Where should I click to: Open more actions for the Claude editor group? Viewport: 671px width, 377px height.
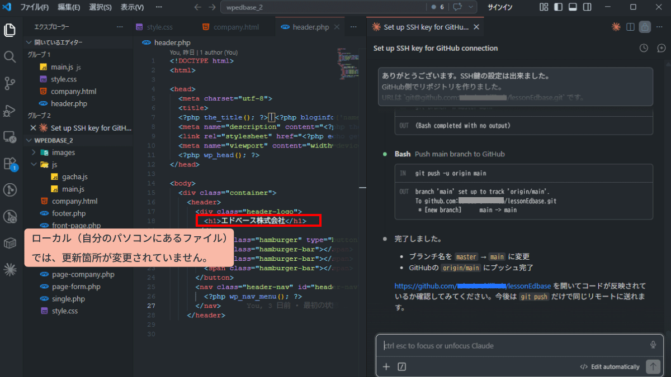(660, 27)
